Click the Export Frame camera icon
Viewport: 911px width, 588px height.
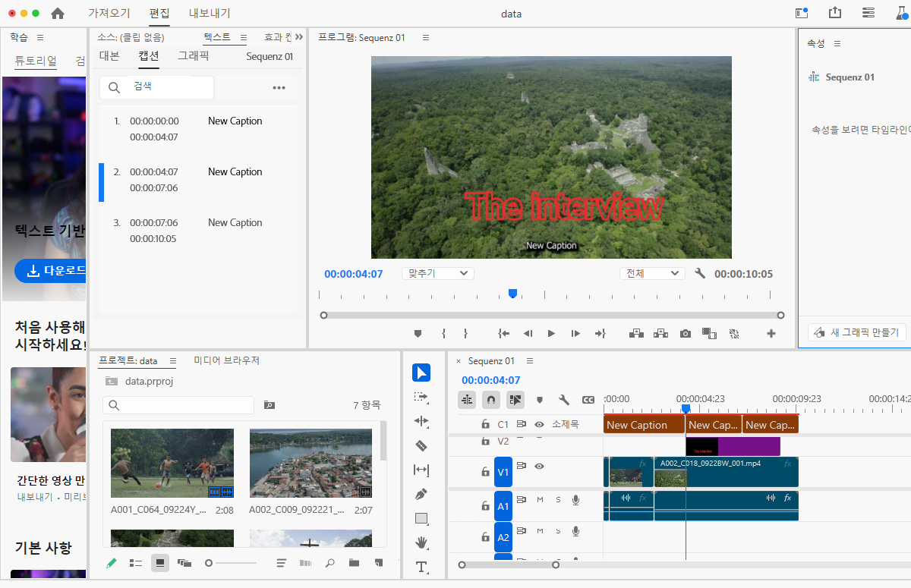(685, 333)
